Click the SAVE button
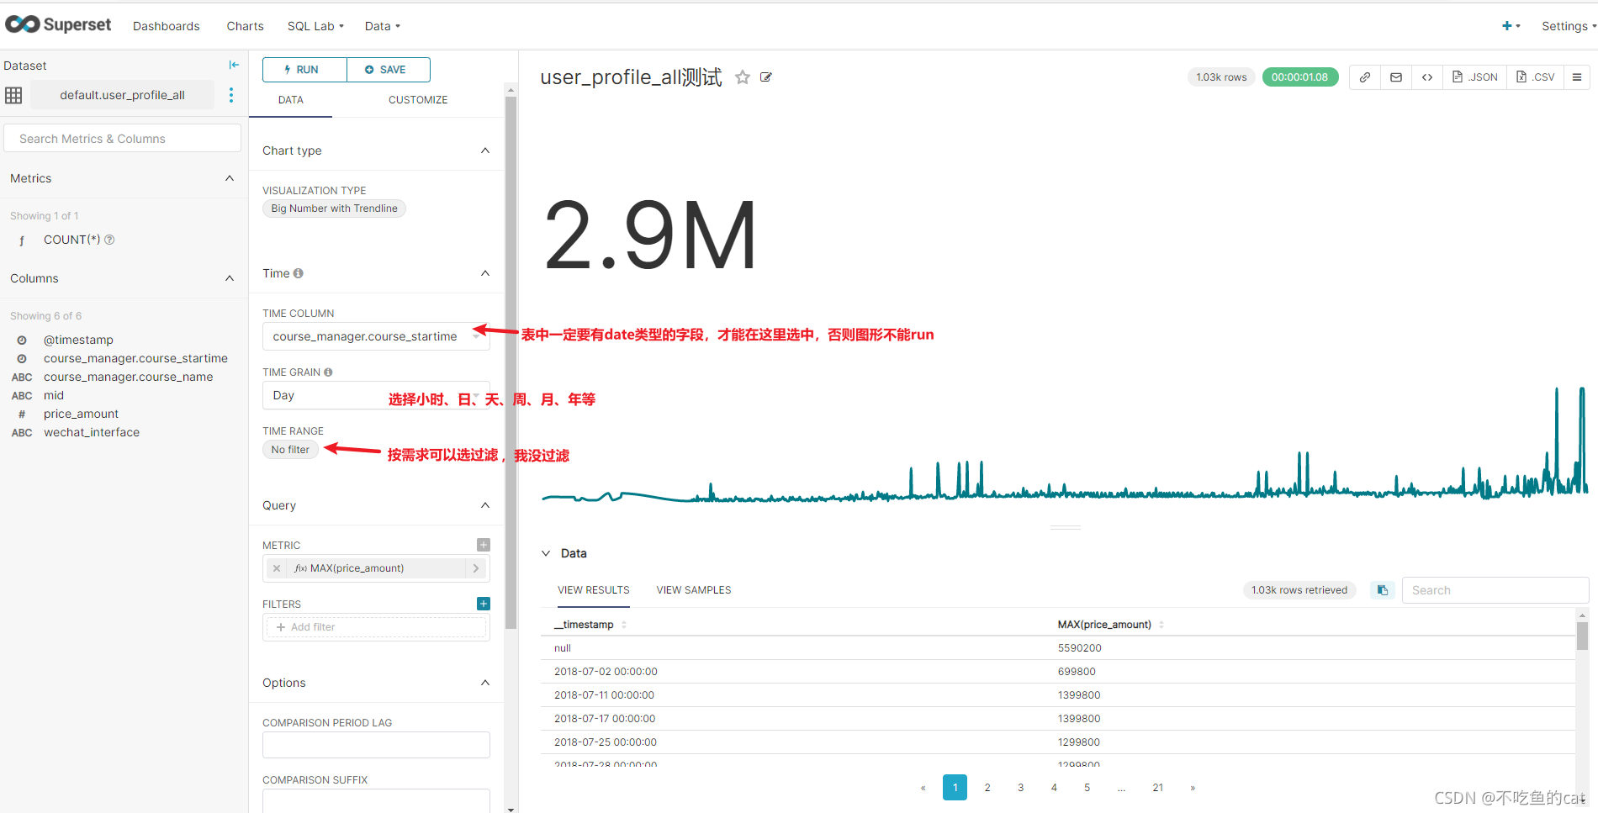The width and height of the screenshot is (1598, 813). point(389,70)
